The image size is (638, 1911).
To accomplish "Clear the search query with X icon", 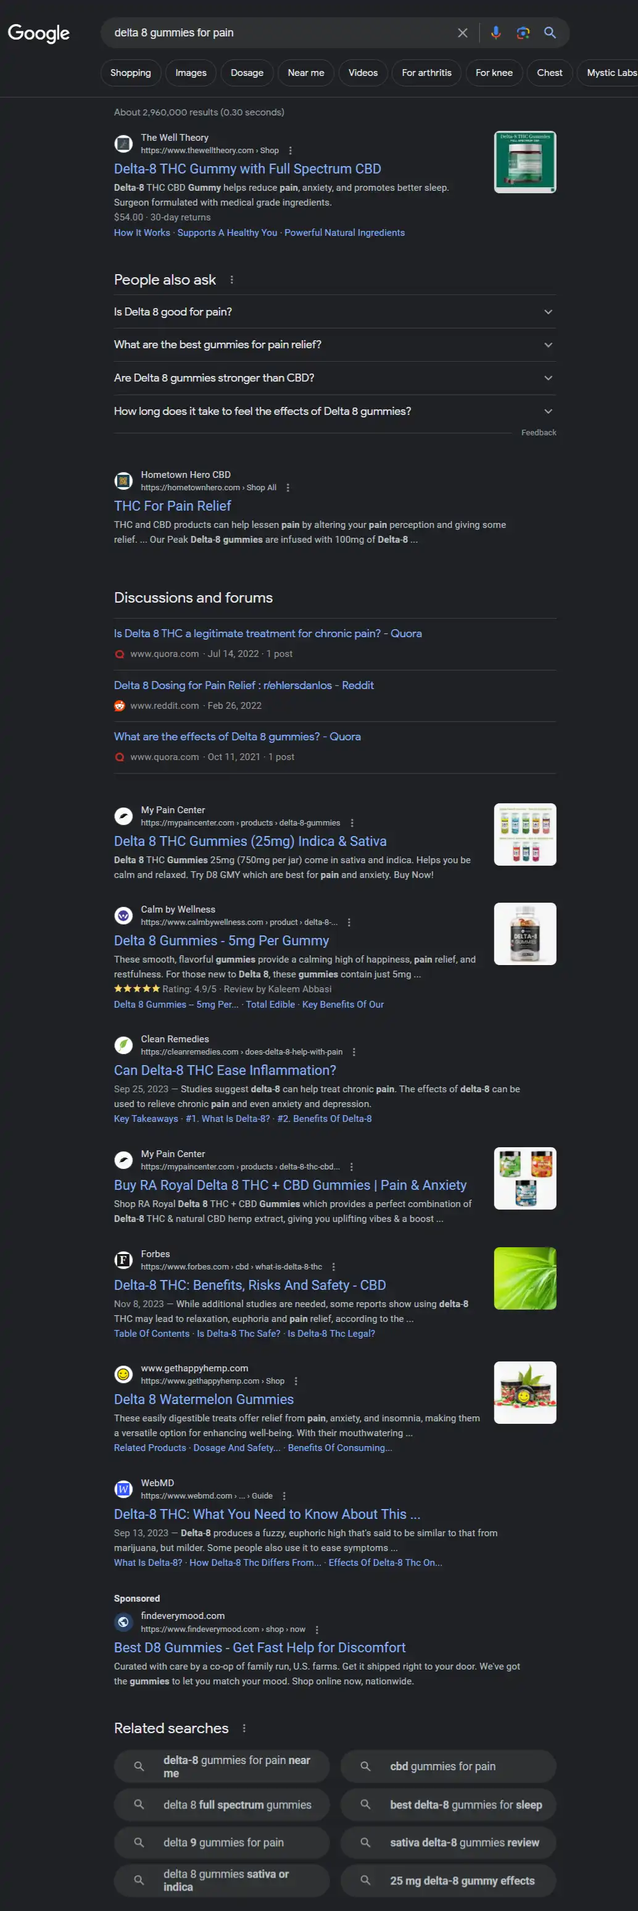I will point(462,33).
